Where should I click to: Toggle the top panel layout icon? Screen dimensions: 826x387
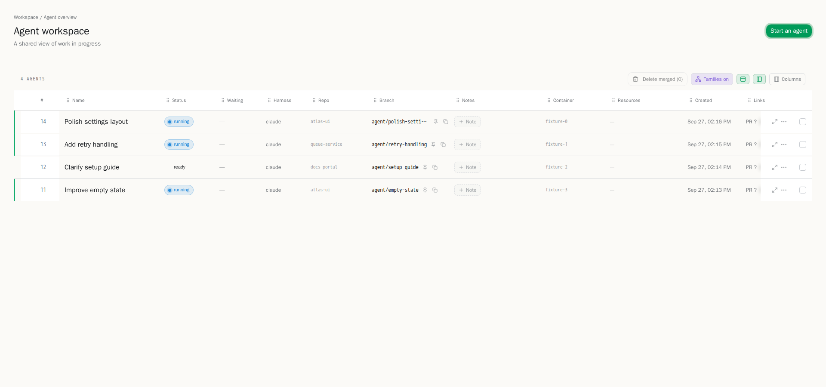point(743,79)
